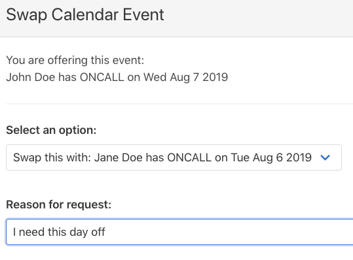Click the word 'ONCALL' in John Doe's event
The height and width of the screenshot is (260, 353).
102,77
